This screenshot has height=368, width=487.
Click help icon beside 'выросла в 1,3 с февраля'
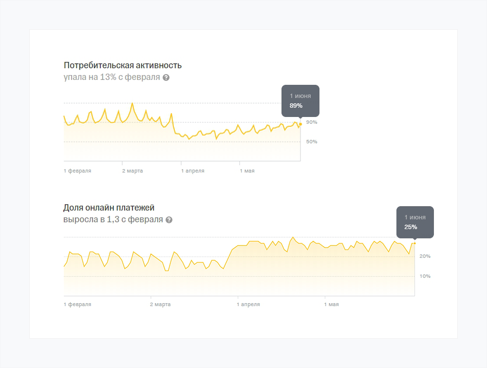[169, 220]
